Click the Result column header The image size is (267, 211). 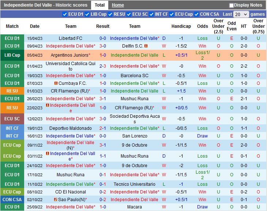pos(103,26)
